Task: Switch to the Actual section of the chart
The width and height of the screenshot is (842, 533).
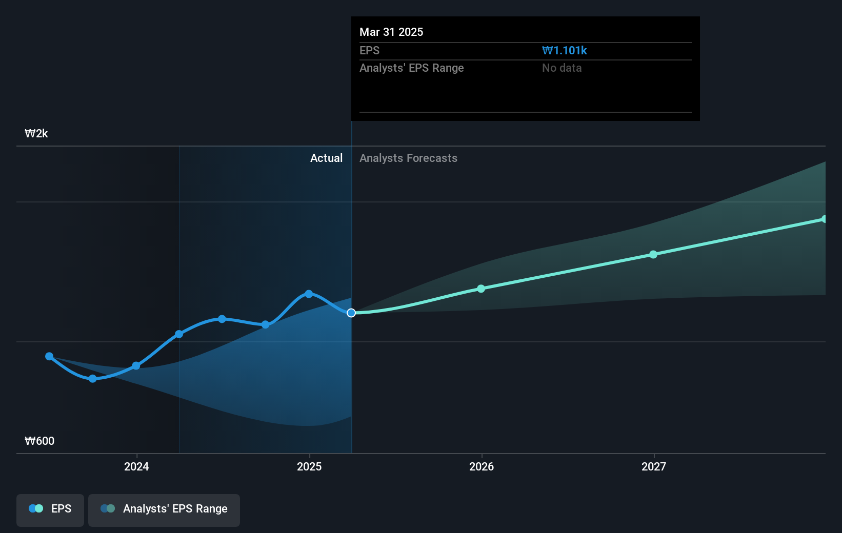Action: [326, 158]
